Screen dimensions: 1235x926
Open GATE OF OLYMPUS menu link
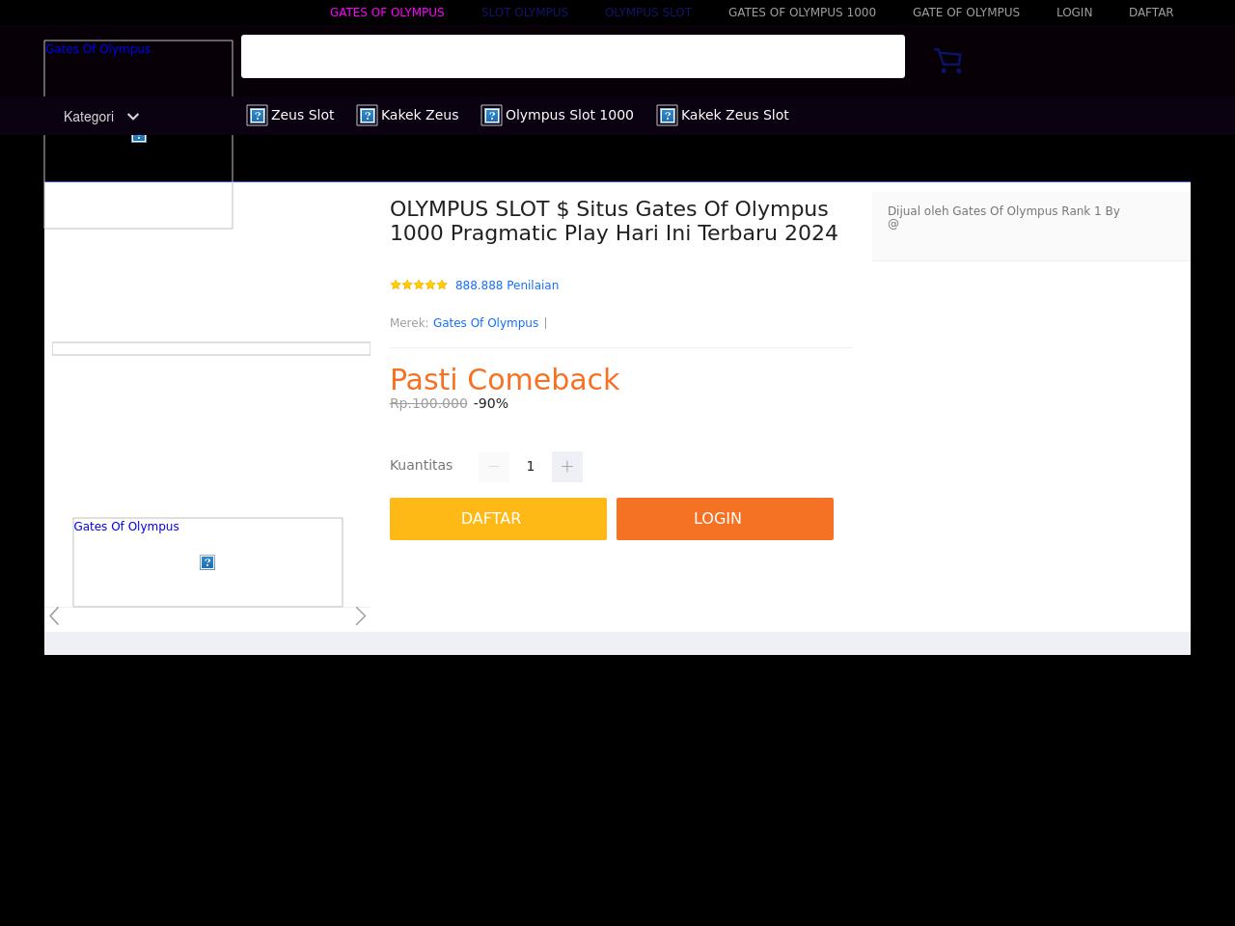click(966, 13)
